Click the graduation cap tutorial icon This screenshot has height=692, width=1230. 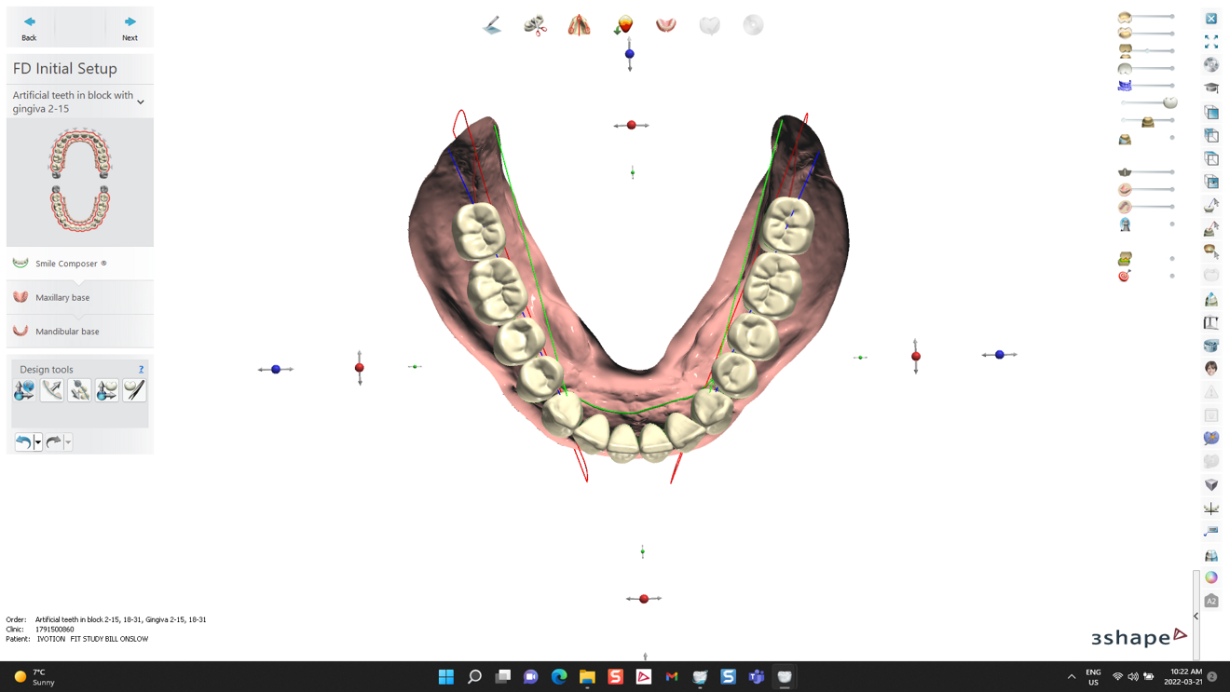[x=1210, y=88]
